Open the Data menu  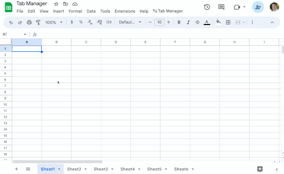click(x=91, y=11)
